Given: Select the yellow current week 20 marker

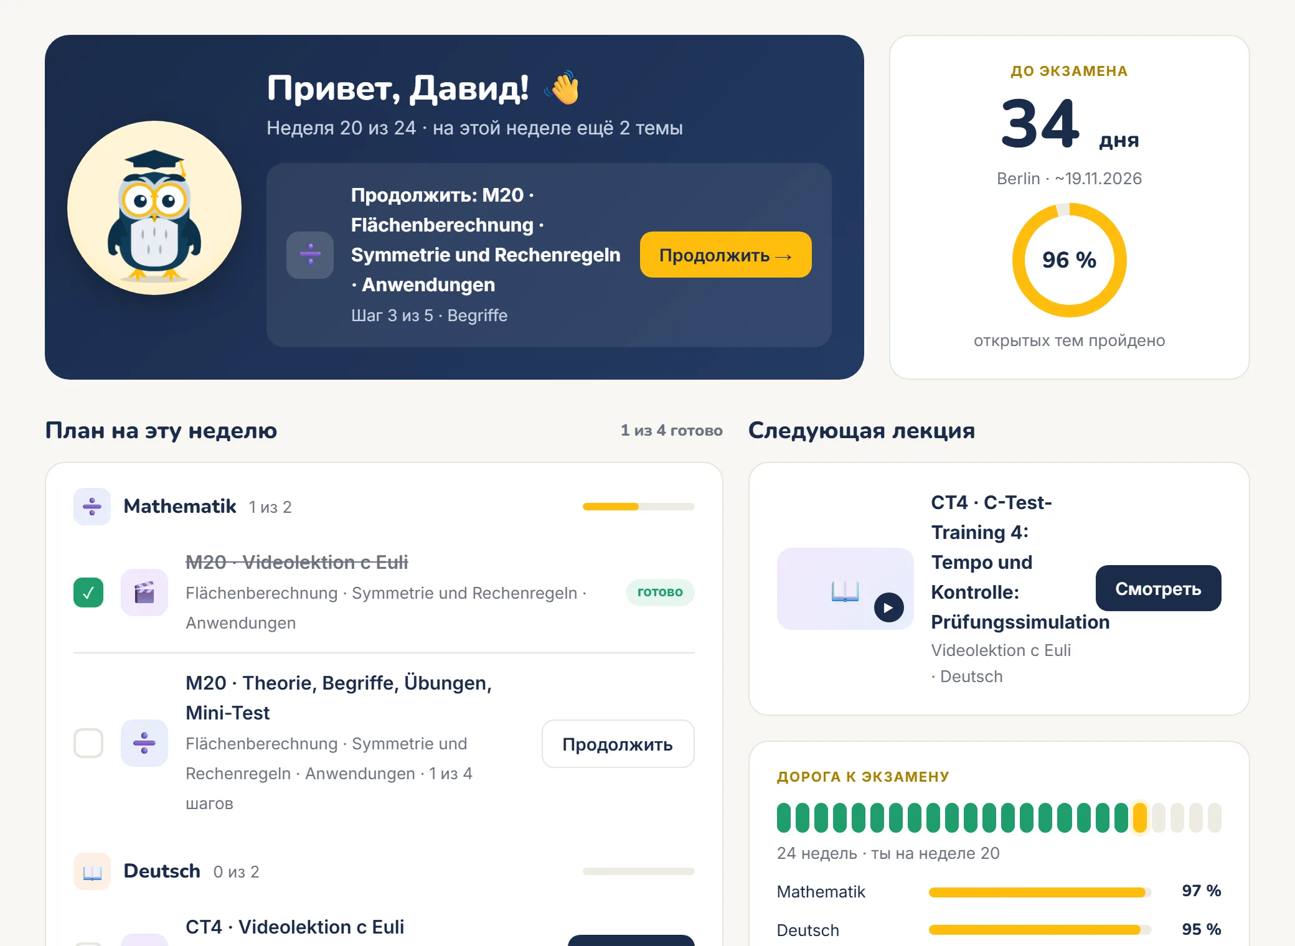Looking at the screenshot, I should tap(1140, 818).
